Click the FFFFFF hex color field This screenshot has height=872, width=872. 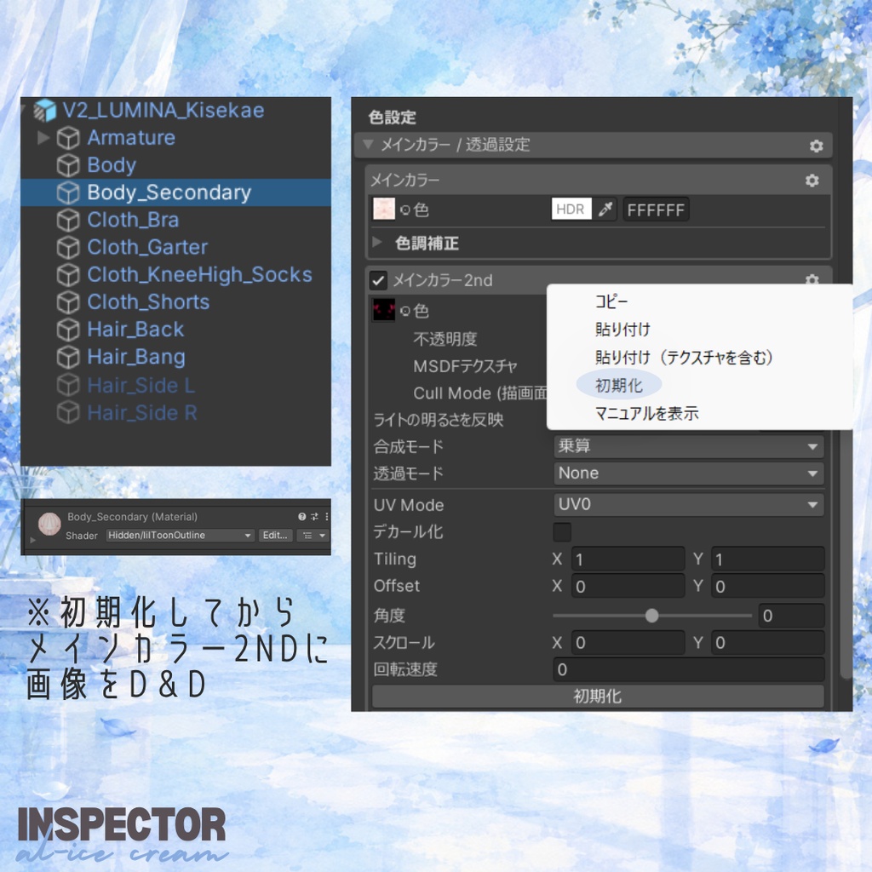pos(657,209)
